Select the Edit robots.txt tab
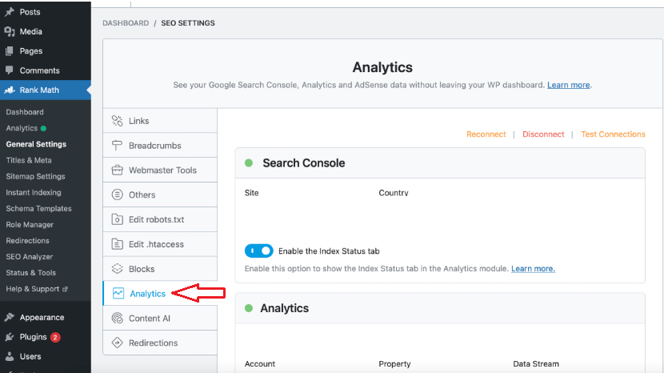The image size is (664, 373). [160, 219]
